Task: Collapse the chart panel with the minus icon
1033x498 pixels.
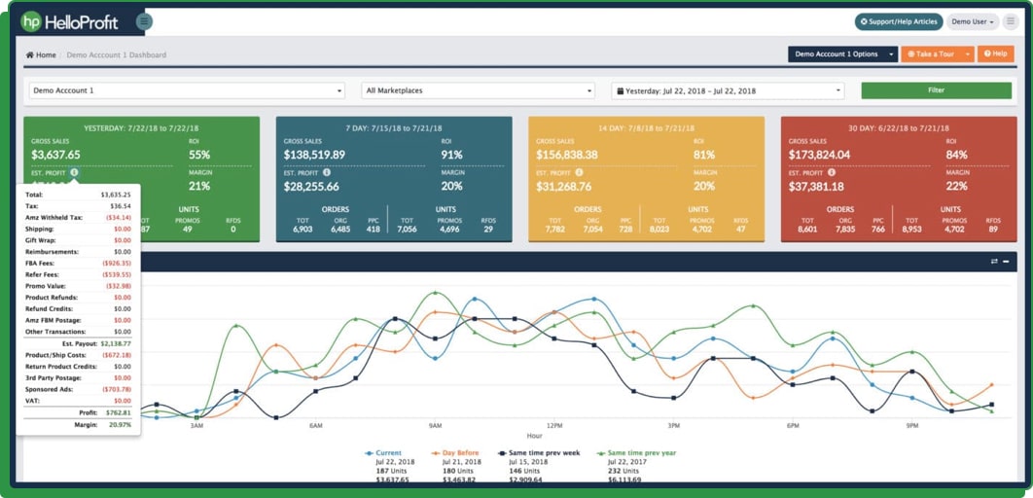Action: point(1006,262)
